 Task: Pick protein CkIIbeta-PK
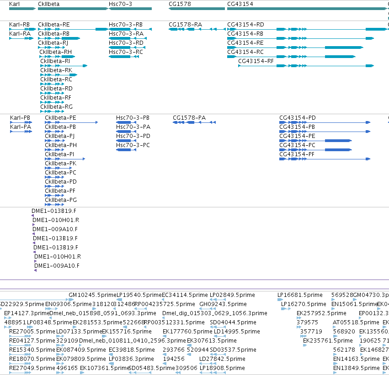(60, 164)
